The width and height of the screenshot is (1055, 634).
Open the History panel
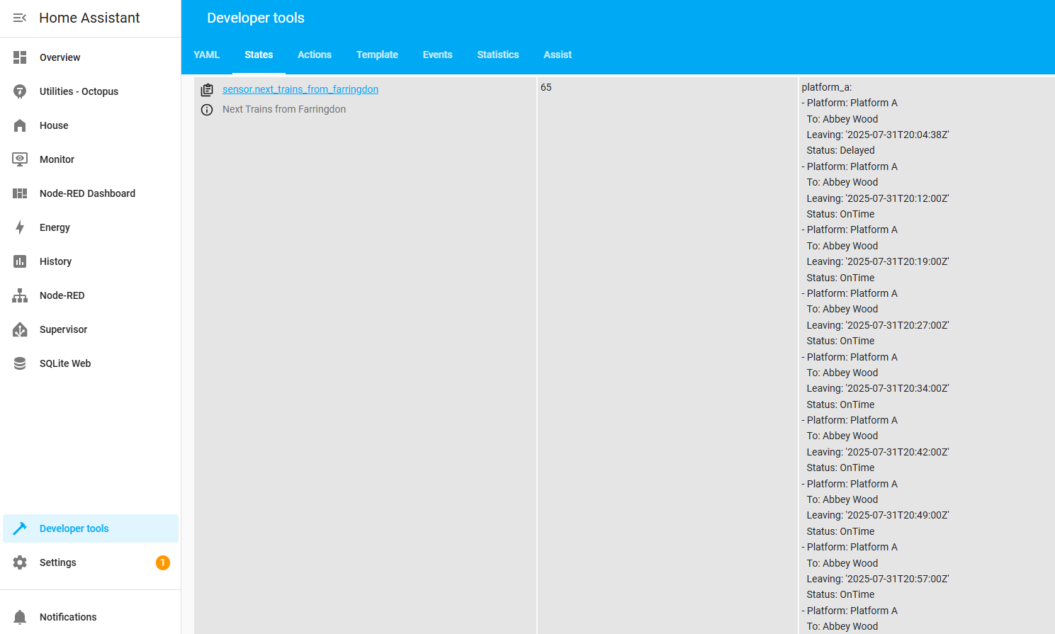[x=55, y=261]
